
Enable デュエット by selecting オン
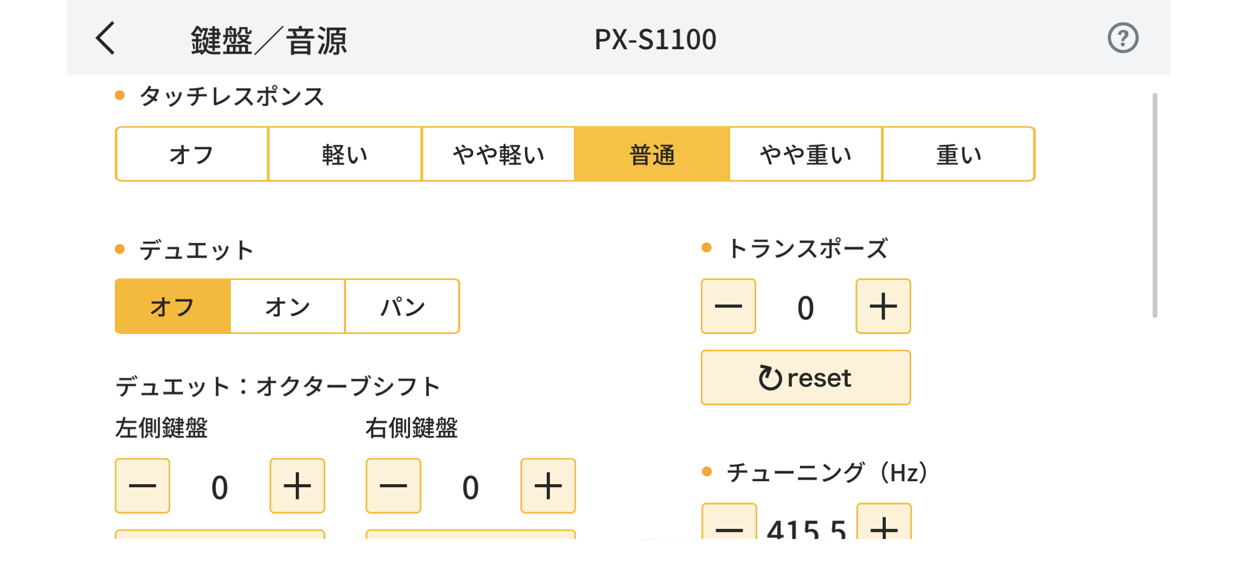click(287, 306)
